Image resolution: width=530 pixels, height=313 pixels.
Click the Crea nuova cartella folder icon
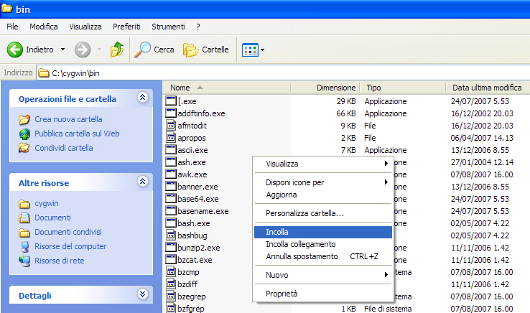pos(24,119)
